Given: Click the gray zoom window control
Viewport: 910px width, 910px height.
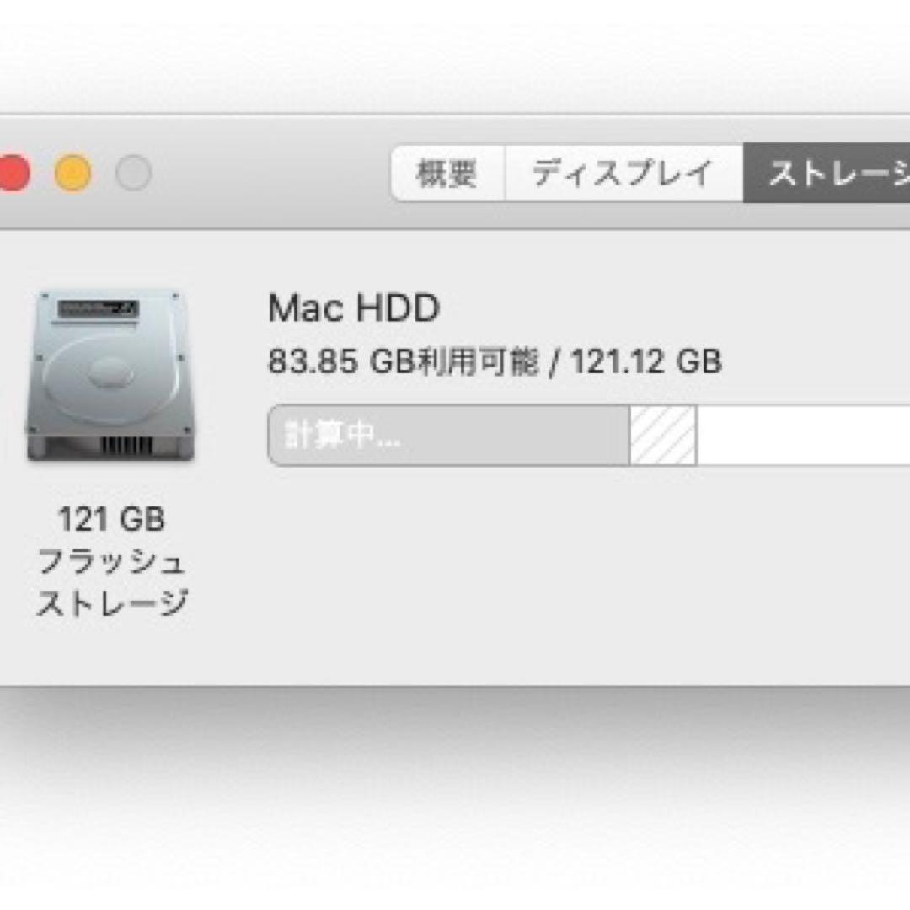Looking at the screenshot, I should pos(133,172).
